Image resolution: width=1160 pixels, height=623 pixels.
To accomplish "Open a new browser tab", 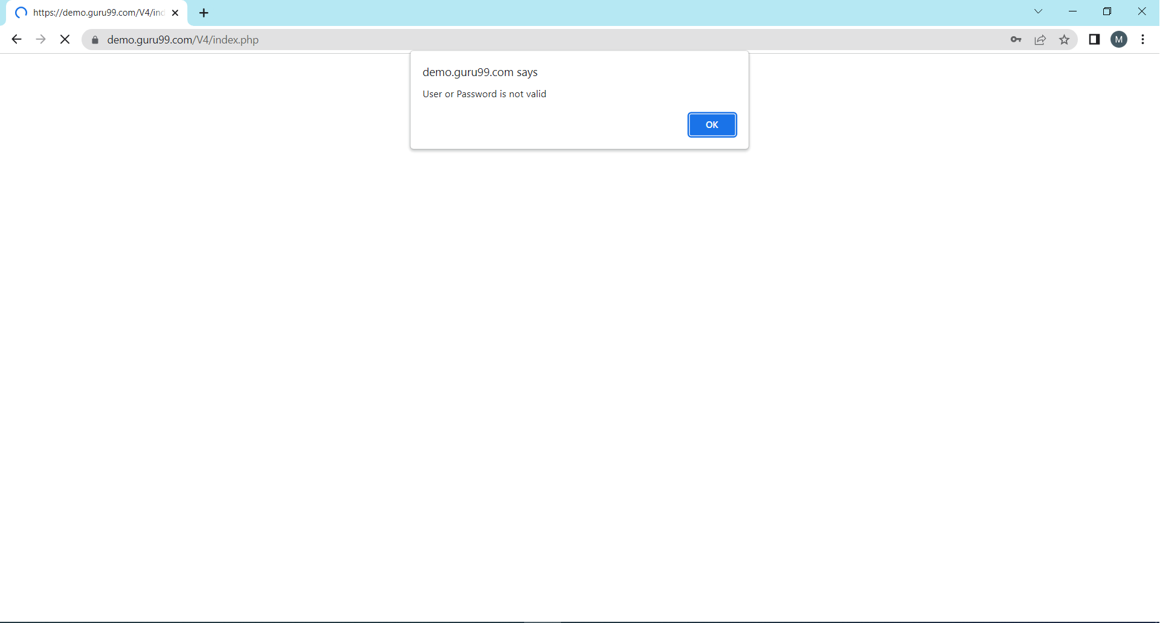I will tap(203, 12).
